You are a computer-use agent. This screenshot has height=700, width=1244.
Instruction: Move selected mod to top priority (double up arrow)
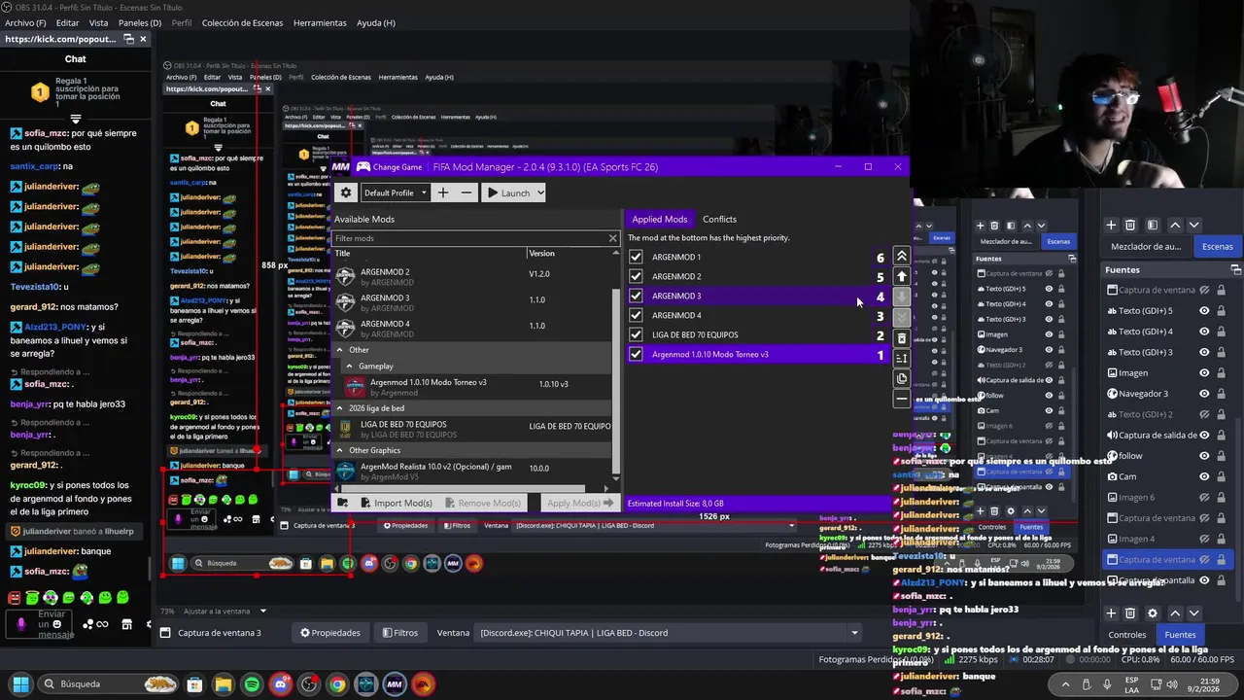click(902, 257)
